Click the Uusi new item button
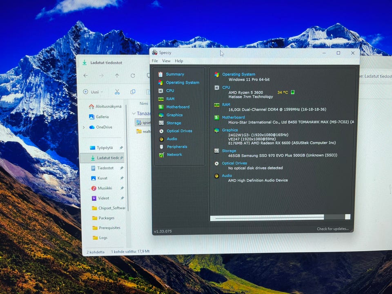The height and width of the screenshot is (294, 392). tap(93, 92)
